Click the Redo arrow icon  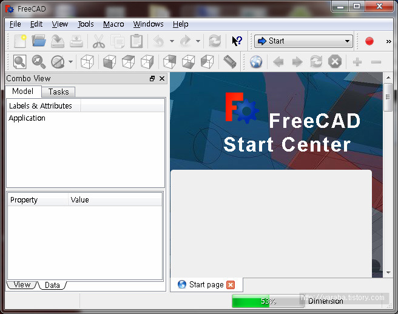(185, 41)
